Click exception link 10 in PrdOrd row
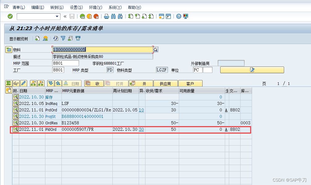311x185 pixels. pos(141,110)
